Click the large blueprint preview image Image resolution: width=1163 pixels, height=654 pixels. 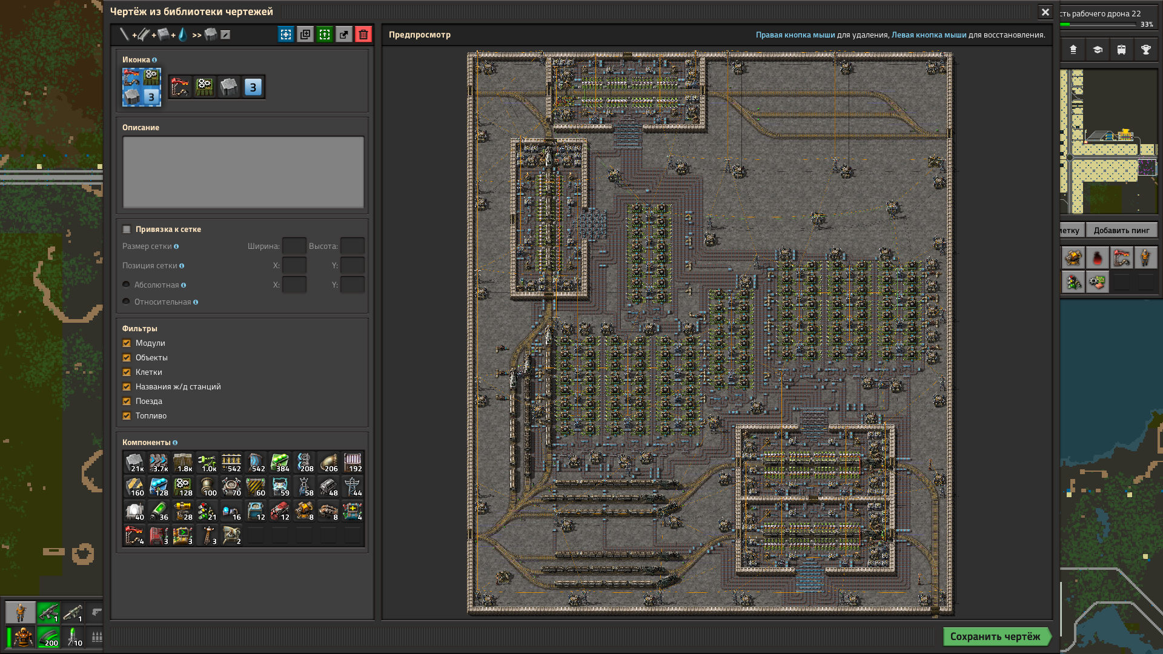[710, 333]
